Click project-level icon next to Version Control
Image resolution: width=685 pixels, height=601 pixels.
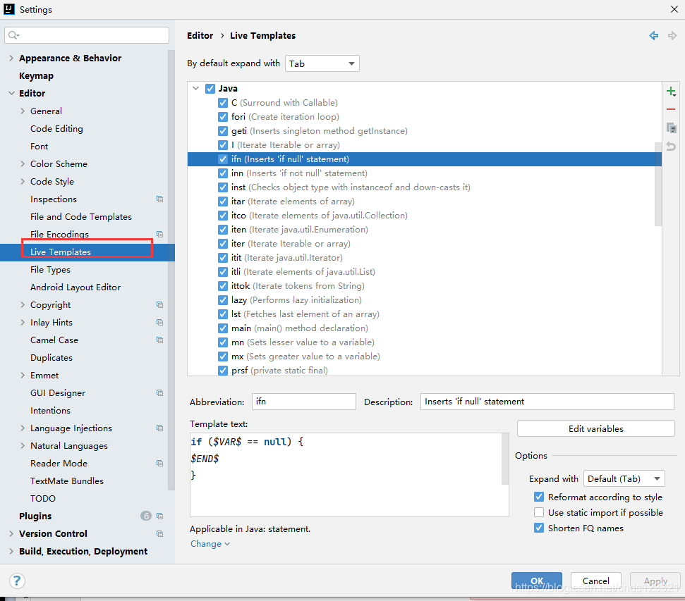point(159,534)
